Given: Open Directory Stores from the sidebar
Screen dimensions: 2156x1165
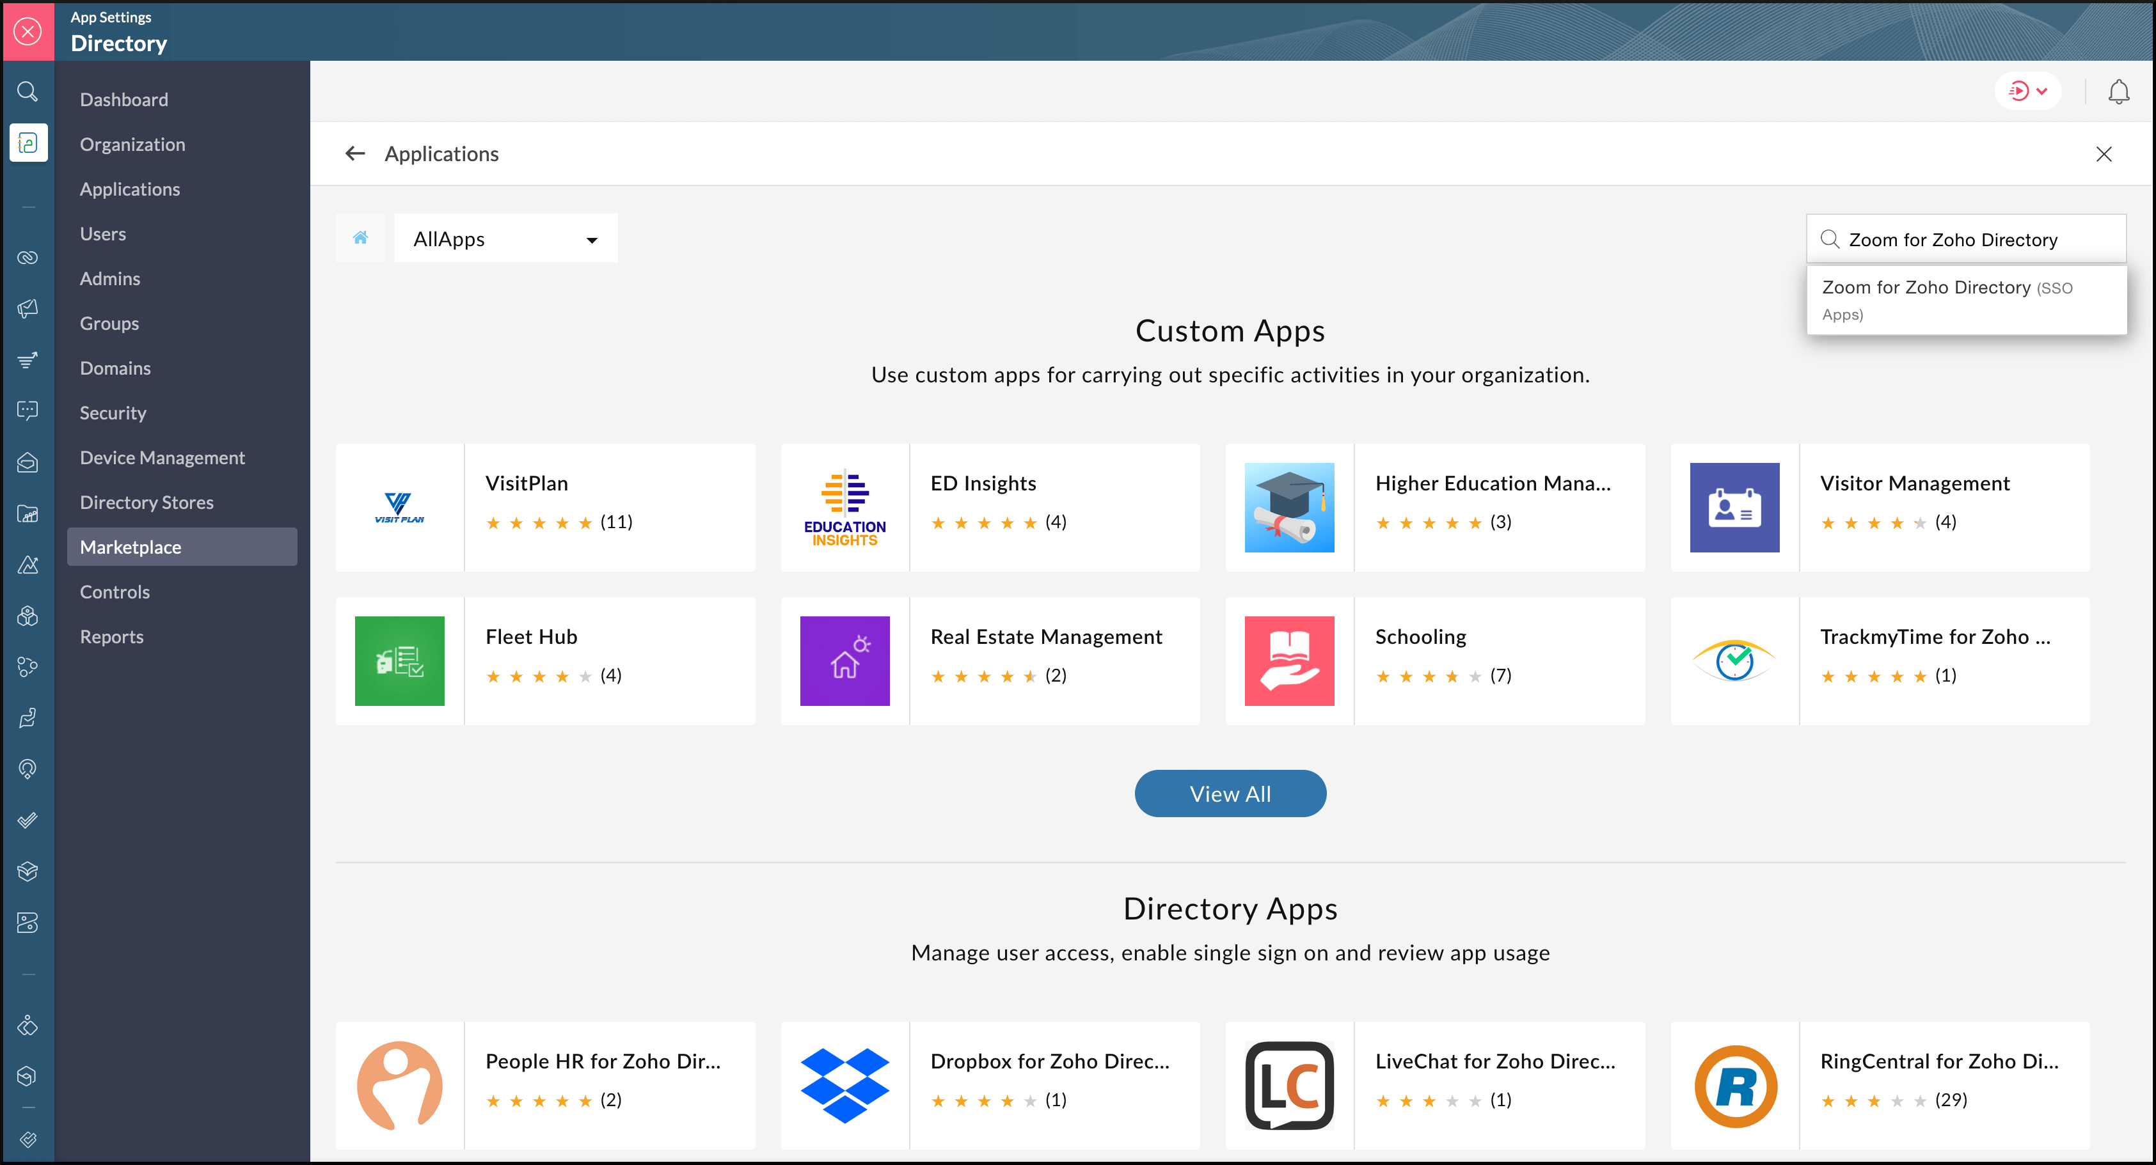Looking at the screenshot, I should click(147, 503).
